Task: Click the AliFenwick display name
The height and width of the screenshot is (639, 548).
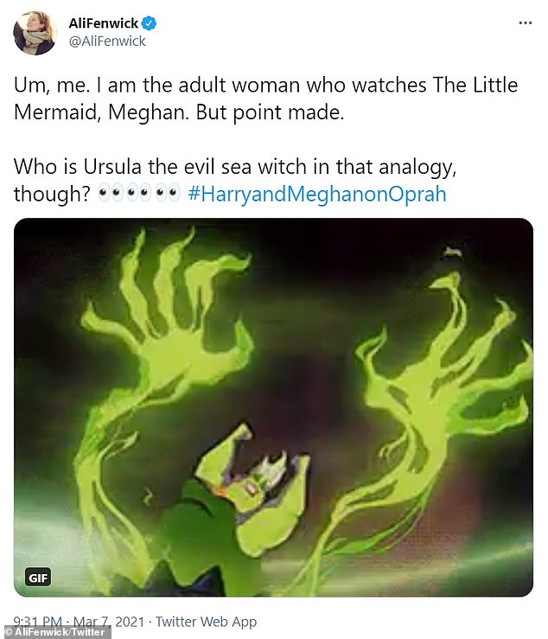Action: click(104, 23)
